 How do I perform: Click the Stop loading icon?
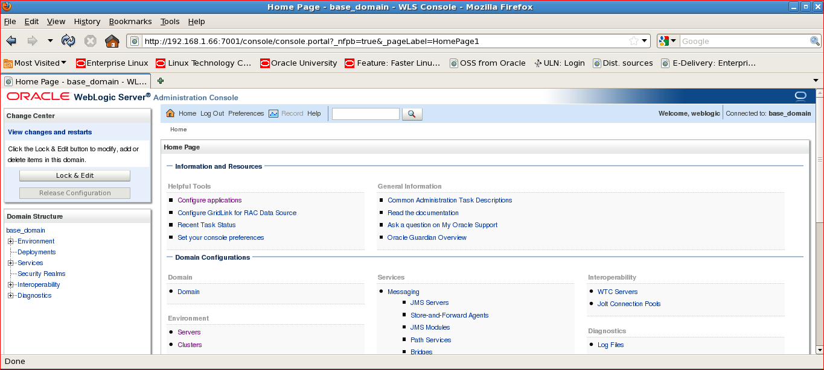(90, 41)
